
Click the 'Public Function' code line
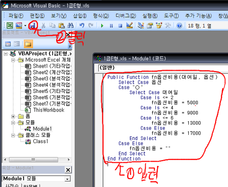[163, 77]
